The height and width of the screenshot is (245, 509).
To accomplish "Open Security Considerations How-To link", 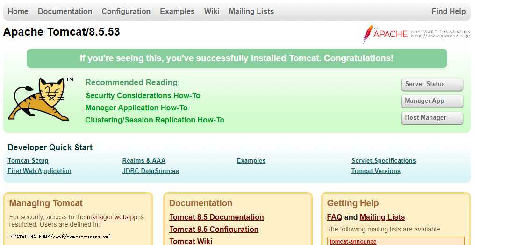I will coord(143,95).
